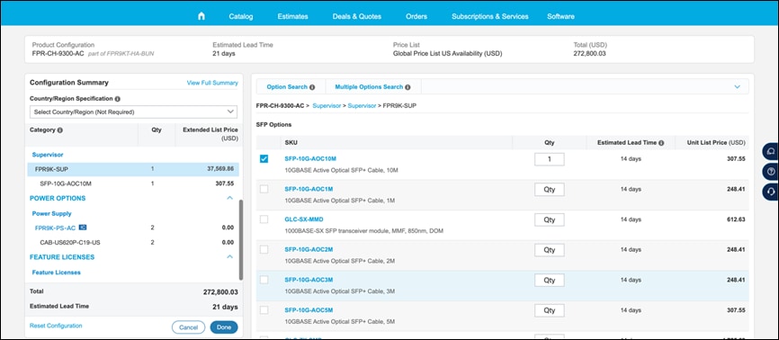
Task: Check the SFP-10G-AOC1M checkbox
Action: (x=264, y=189)
